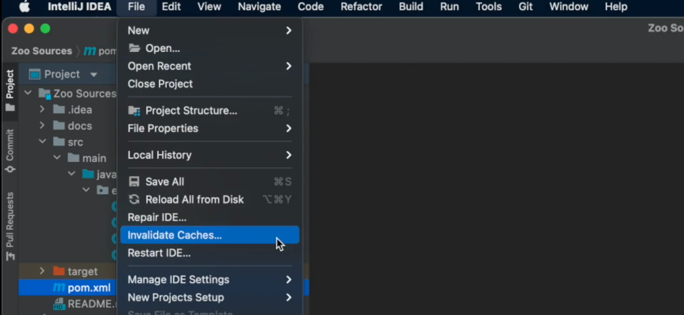
Task: Open the Pull Requests tool window
Action: pyautogui.click(x=10, y=226)
